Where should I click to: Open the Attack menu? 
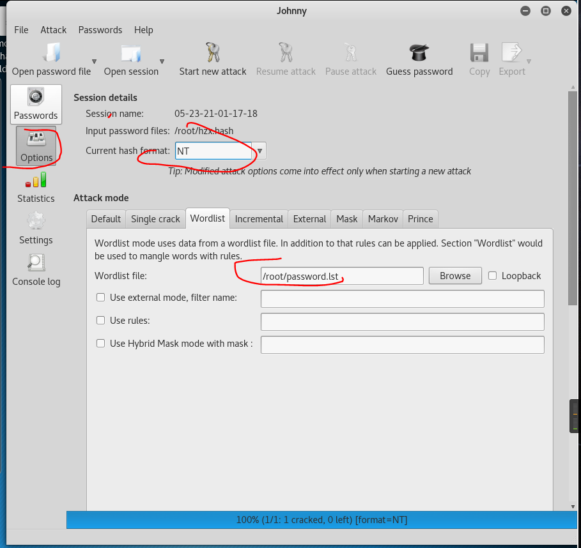(x=54, y=30)
